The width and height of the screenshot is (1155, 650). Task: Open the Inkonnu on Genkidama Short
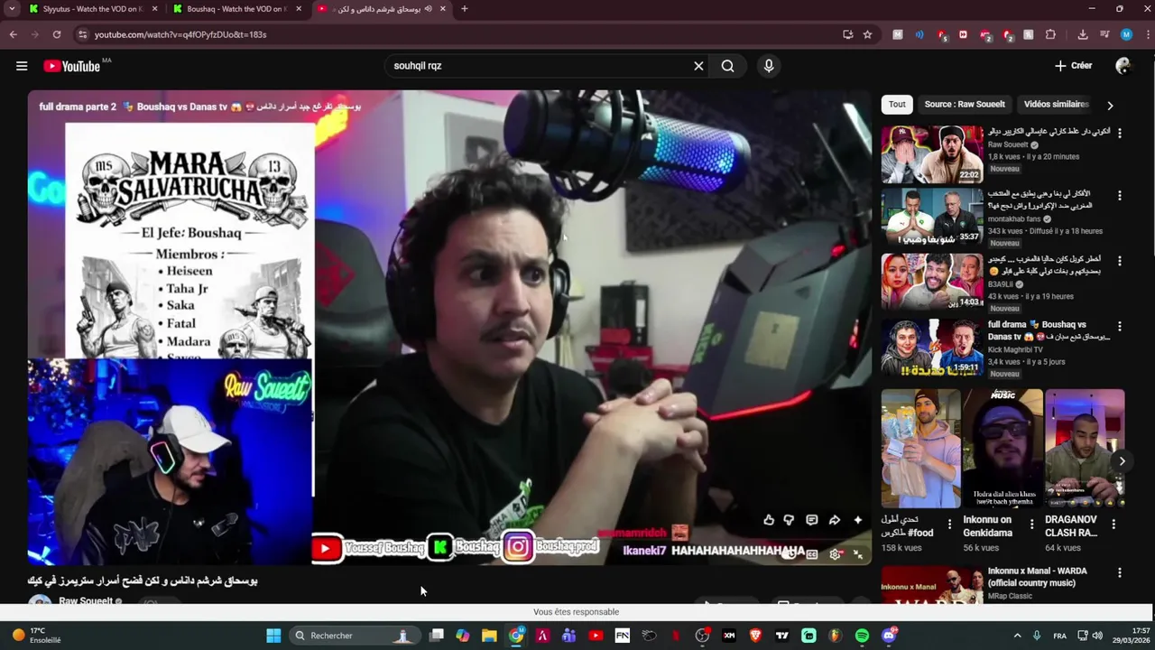point(1002,449)
